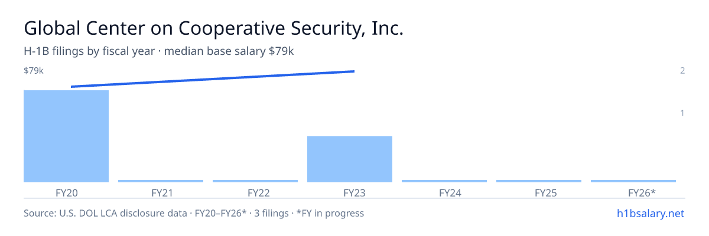Image resolution: width=709 pixels, height=236 pixels.
Task: Select the small FY21 bar
Action: 161,181
